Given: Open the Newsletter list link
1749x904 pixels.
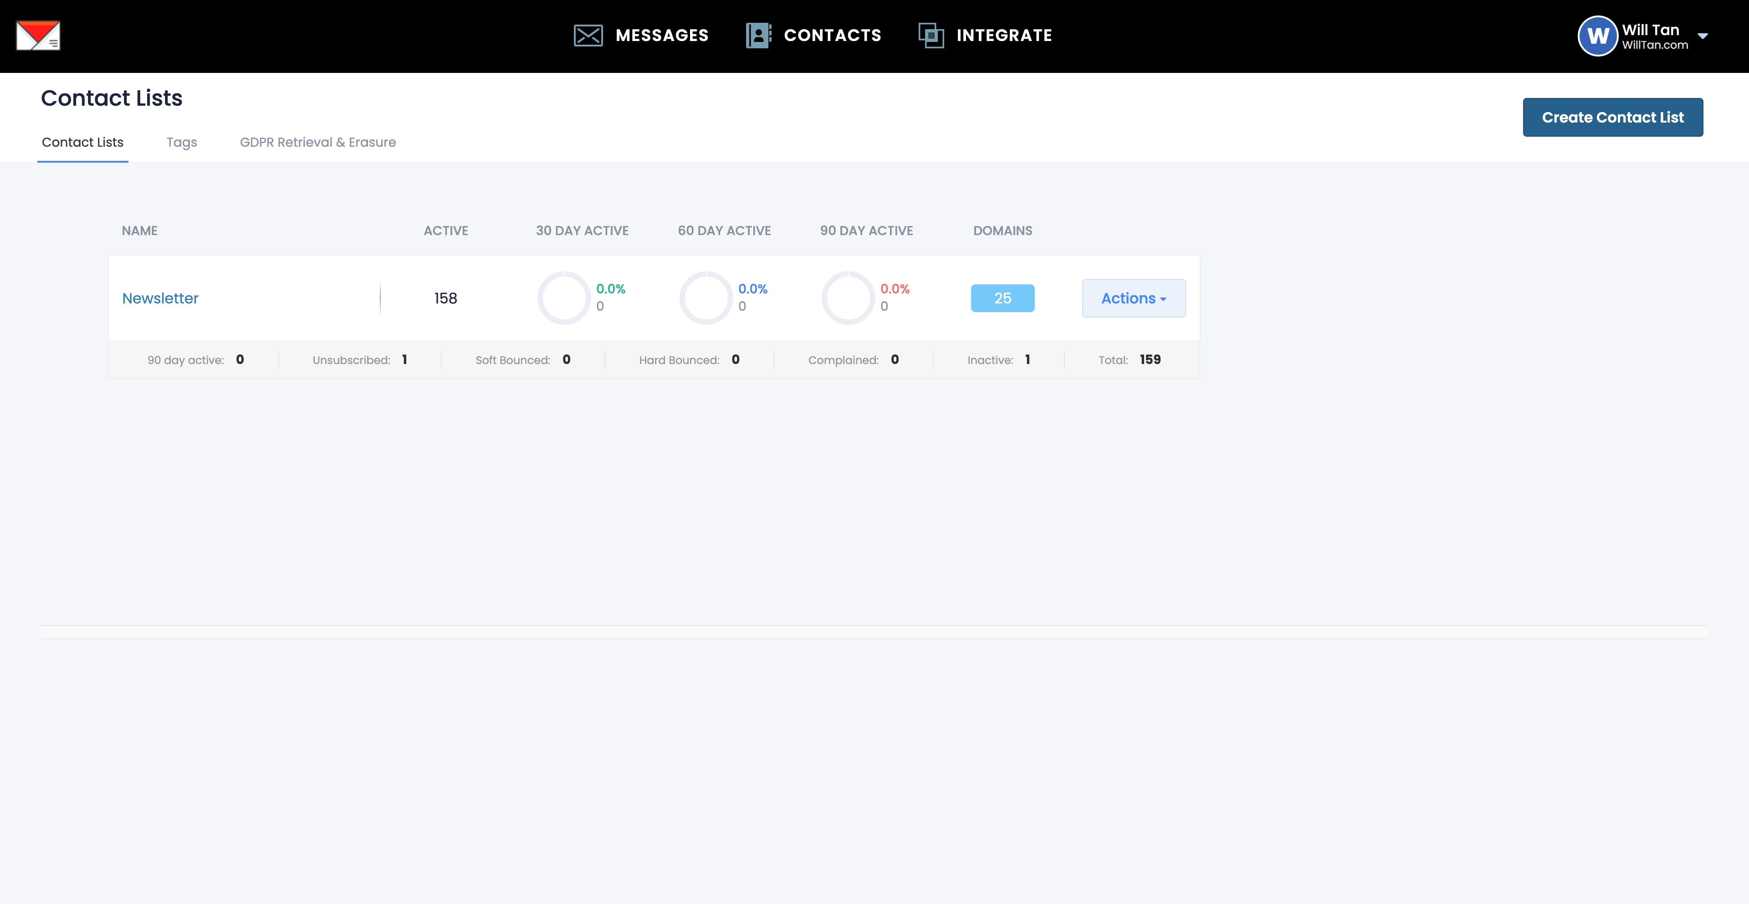Looking at the screenshot, I should pyautogui.click(x=160, y=298).
